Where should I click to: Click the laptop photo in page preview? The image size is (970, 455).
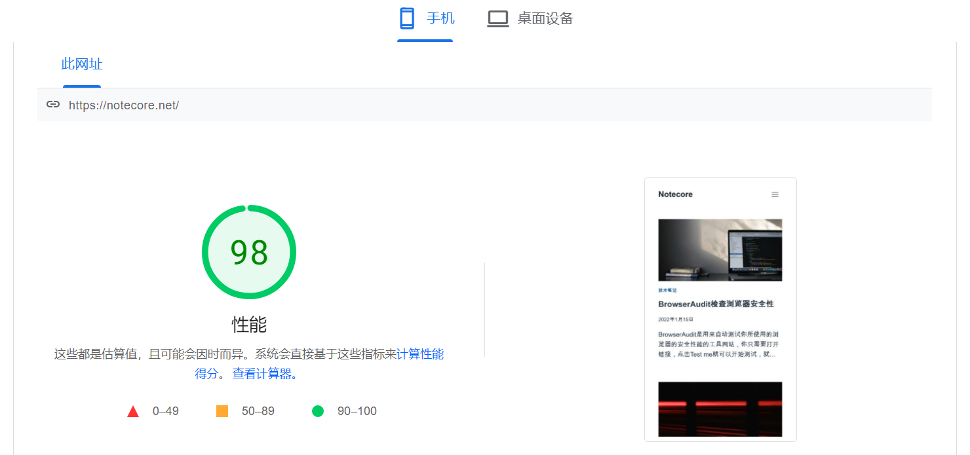[x=720, y=250]
